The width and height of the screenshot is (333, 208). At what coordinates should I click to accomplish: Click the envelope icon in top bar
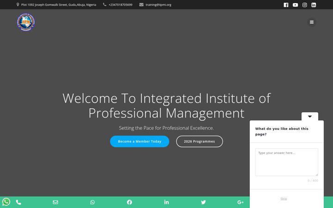click(141, 5)
